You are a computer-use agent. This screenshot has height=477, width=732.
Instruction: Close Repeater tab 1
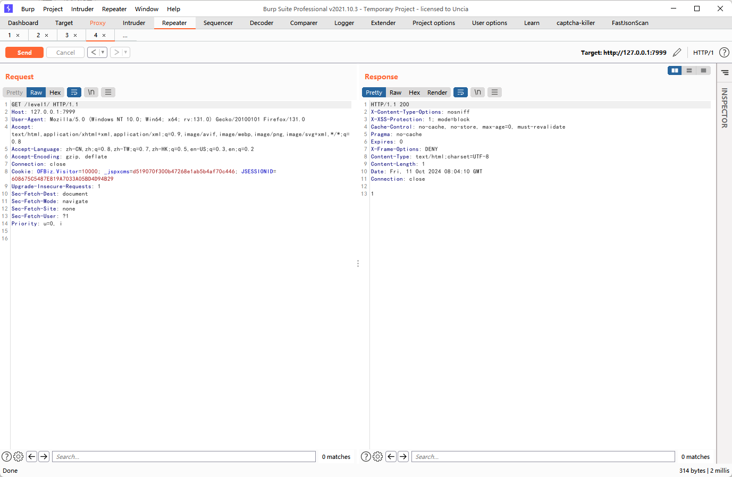(x=18, y=35)
